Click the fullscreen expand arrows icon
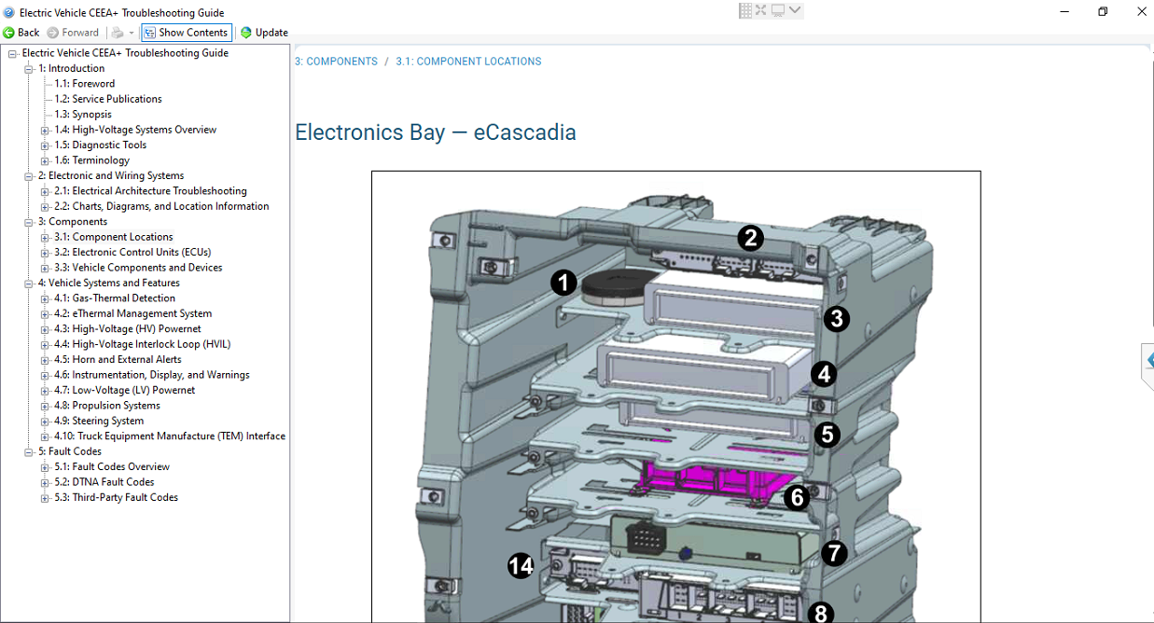 coord(759,10)
